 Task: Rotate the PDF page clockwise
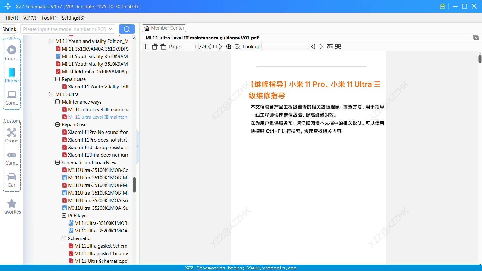pyautogui.click(x=163, y=46)
